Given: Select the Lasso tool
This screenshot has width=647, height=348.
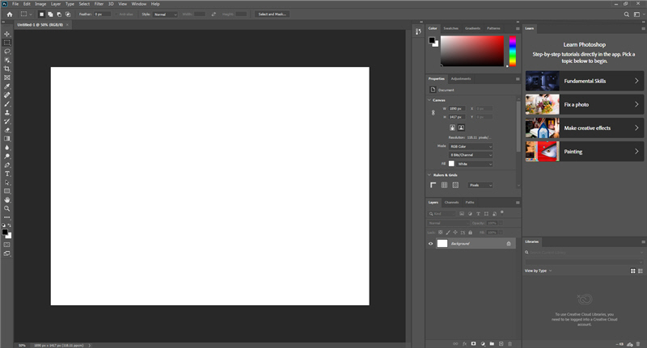Looking at the screenshot, I should (7, 52).
